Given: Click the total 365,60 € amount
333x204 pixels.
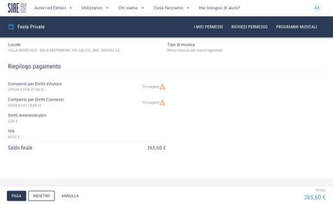Looking at the screenshot, I should (x=314, y=197).
